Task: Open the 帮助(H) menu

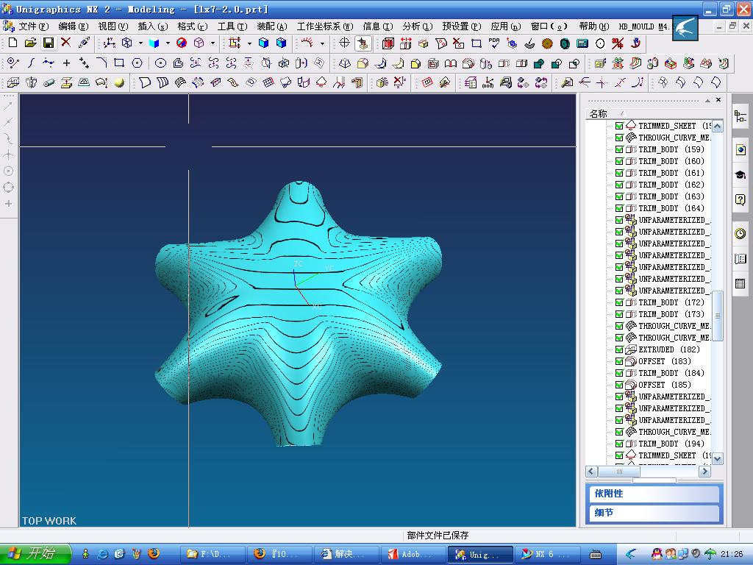Action: 593,26
